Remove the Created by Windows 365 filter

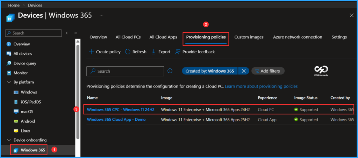[x=244, y=71]
